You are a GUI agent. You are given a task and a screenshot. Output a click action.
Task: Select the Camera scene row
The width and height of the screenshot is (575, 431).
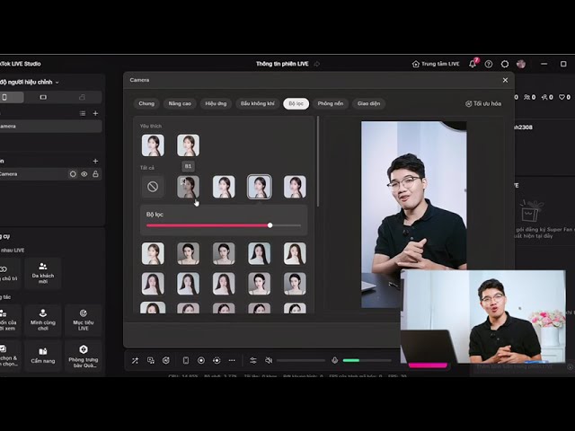click(x=50, y=126)
